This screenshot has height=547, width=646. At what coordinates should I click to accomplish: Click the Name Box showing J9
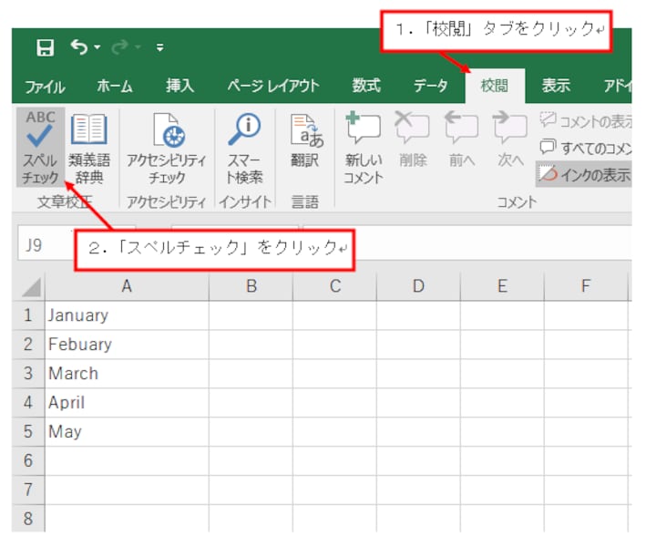tap(46, 245)
